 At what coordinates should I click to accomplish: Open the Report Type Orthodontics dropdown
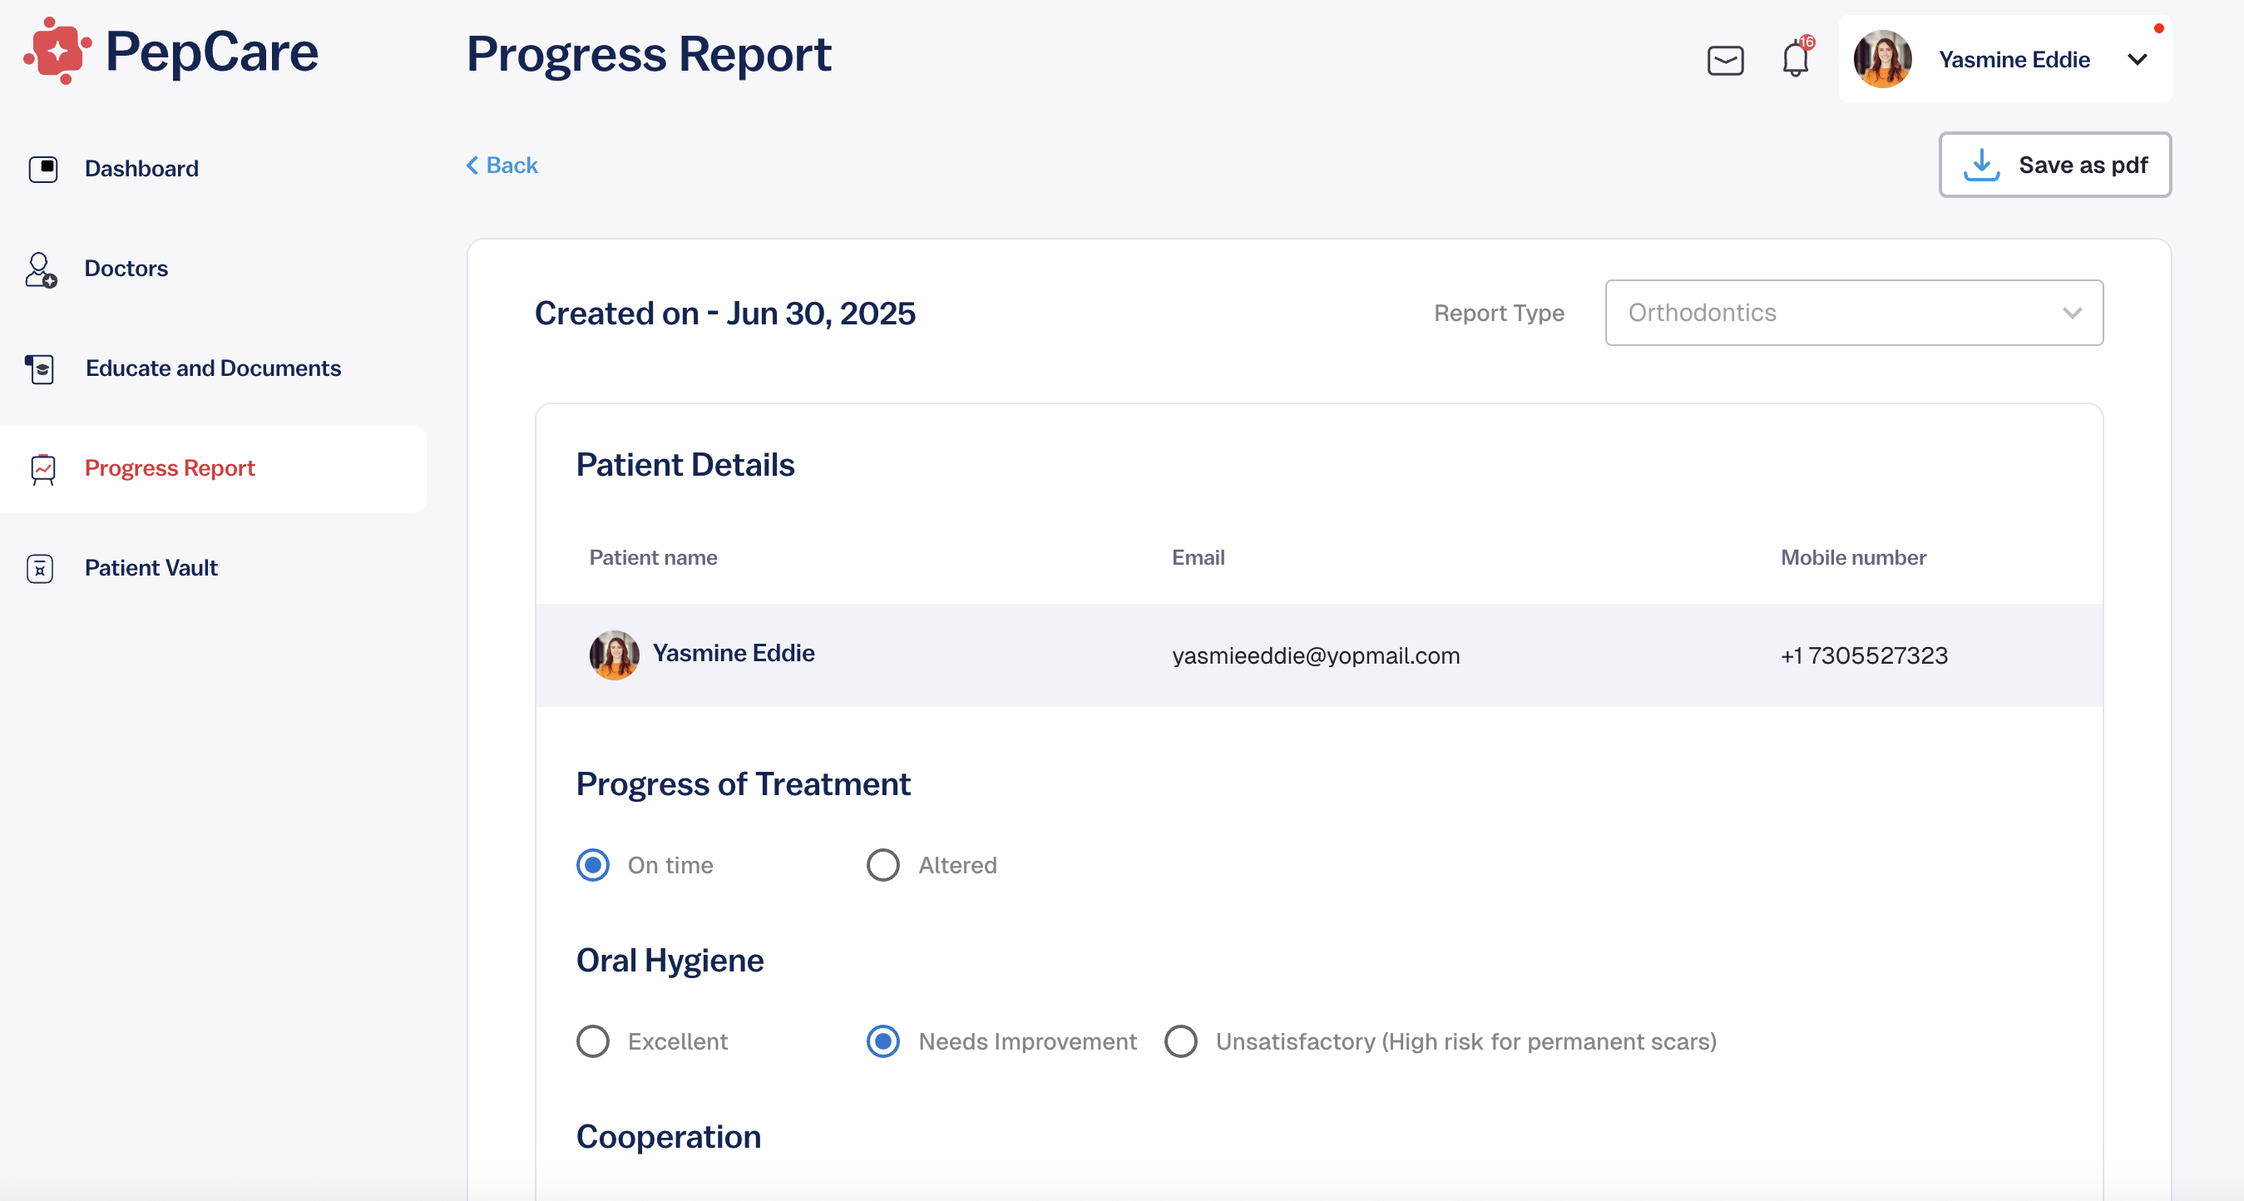pos(1854,313)
